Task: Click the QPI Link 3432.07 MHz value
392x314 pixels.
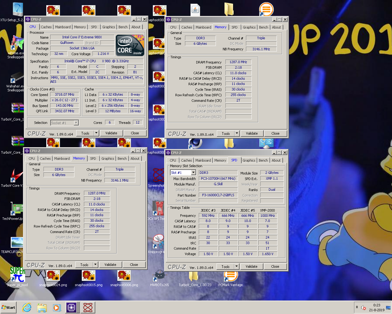Action: click(x=65, y=111)
